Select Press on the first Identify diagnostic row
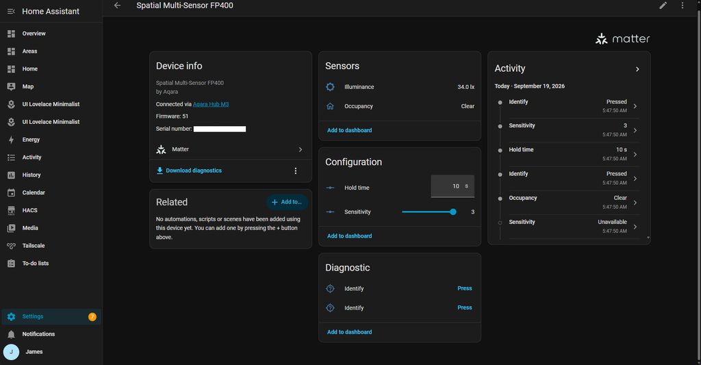 465,288
